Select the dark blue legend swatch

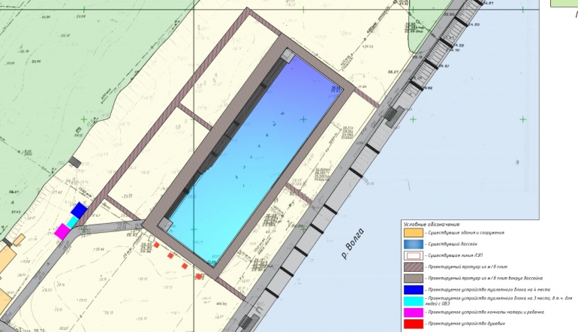[413, 289]
